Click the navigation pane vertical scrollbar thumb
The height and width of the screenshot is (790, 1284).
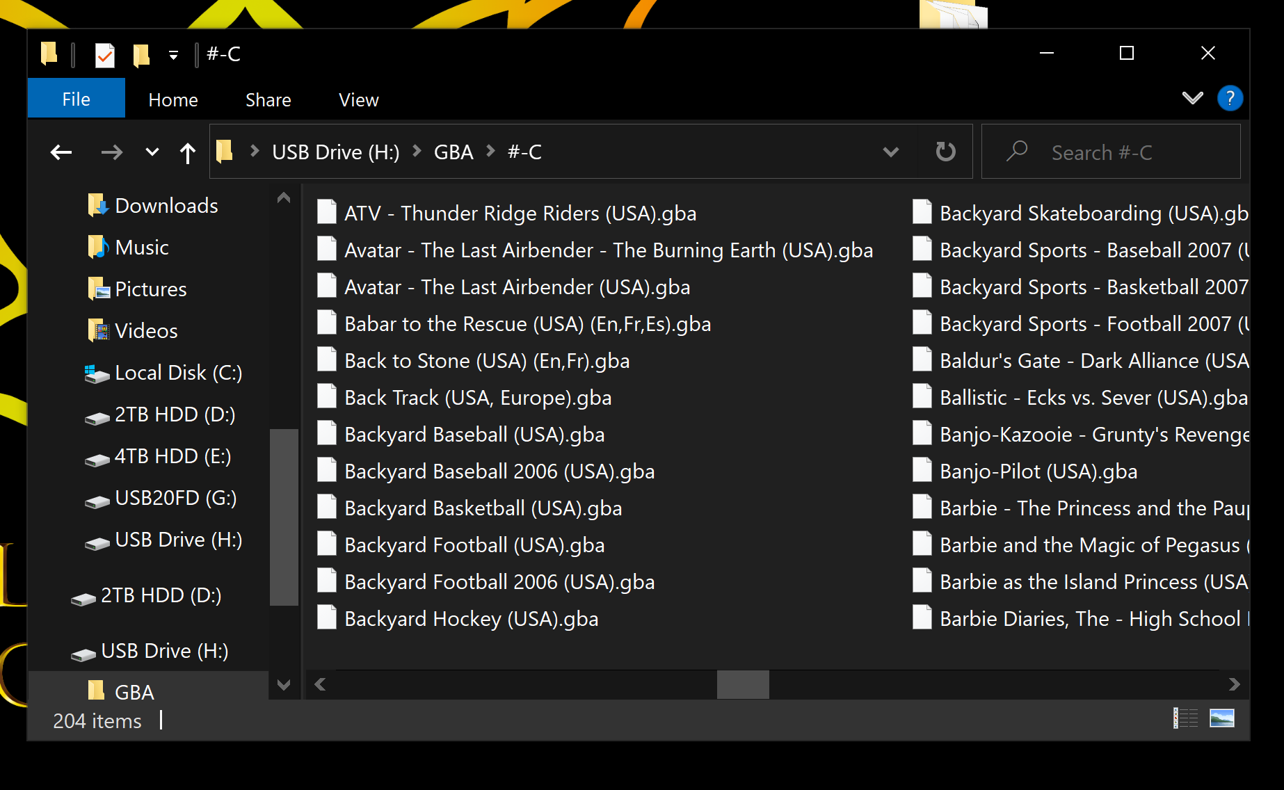pyautogui.click(x=284, y=517)
